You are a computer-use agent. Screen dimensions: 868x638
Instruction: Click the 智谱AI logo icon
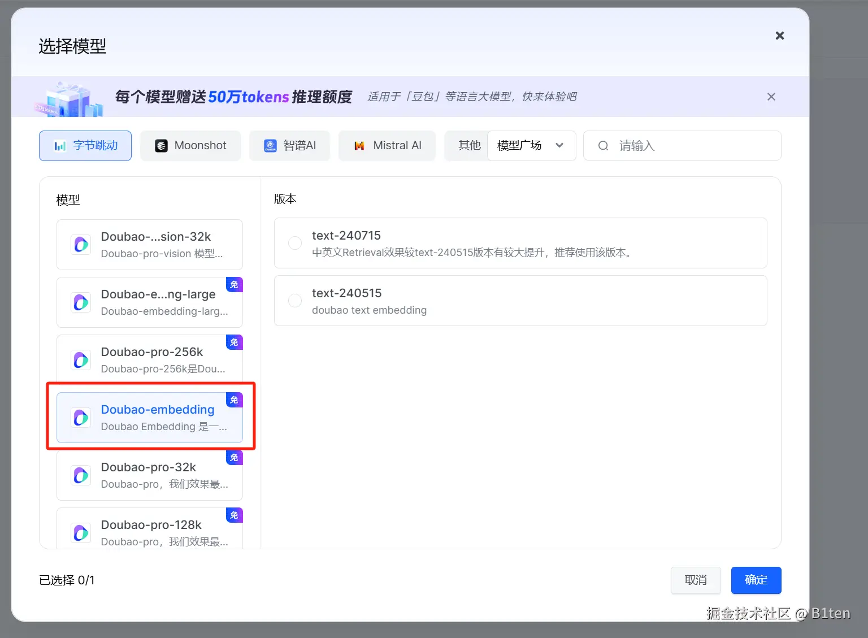click(x=271, y=146)
